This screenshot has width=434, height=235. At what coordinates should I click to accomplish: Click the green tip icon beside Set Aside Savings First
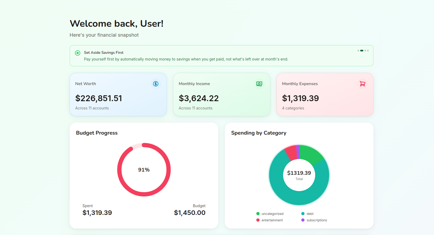tap(78, 53)
